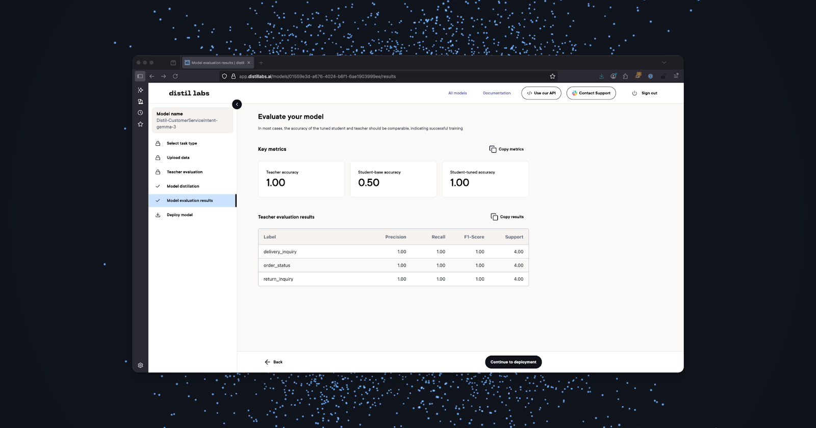
Task: Click Continue to deployment button
Action: point(513,362)
